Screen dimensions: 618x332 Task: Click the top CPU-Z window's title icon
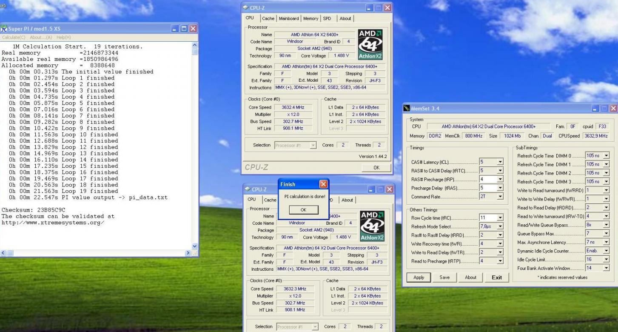pyautogui.click(x=246, y=8)
